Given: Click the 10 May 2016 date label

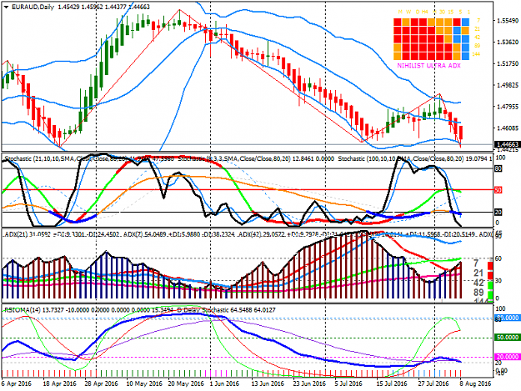Looking at the screenshot, I should coord(144,383).
